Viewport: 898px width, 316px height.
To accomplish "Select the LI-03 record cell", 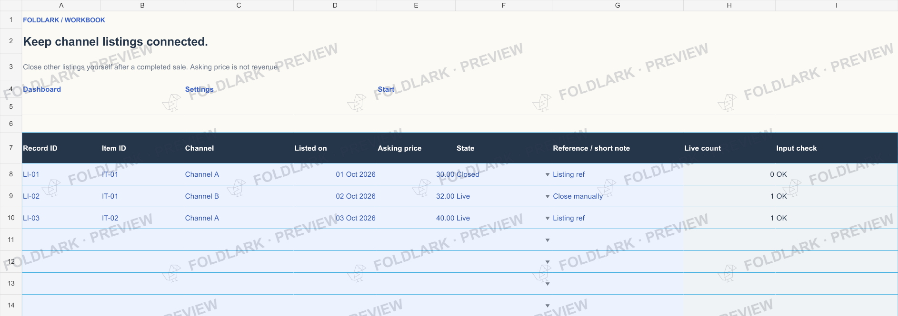I will [x=61, y=218].
